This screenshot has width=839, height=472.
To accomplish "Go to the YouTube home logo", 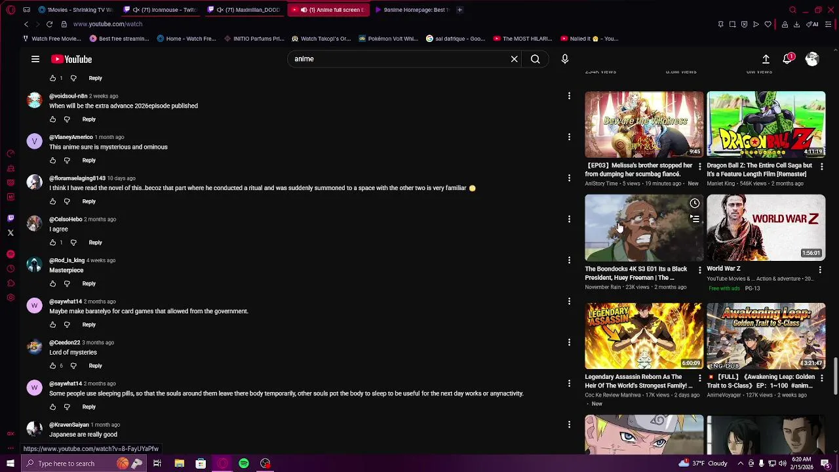I will pos(71,59).
